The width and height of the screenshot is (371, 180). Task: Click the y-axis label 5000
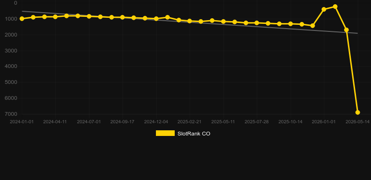pos(11,82)
